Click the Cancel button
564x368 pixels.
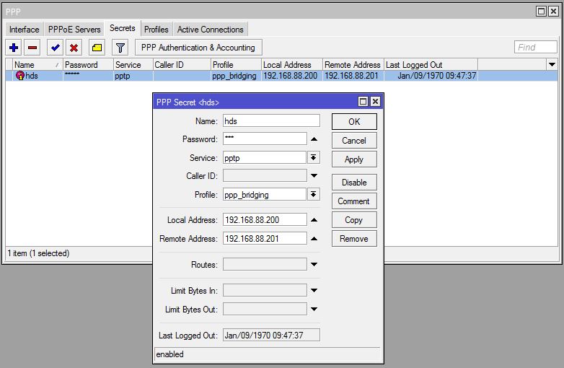pyautogui.click(x=354, y=141)
